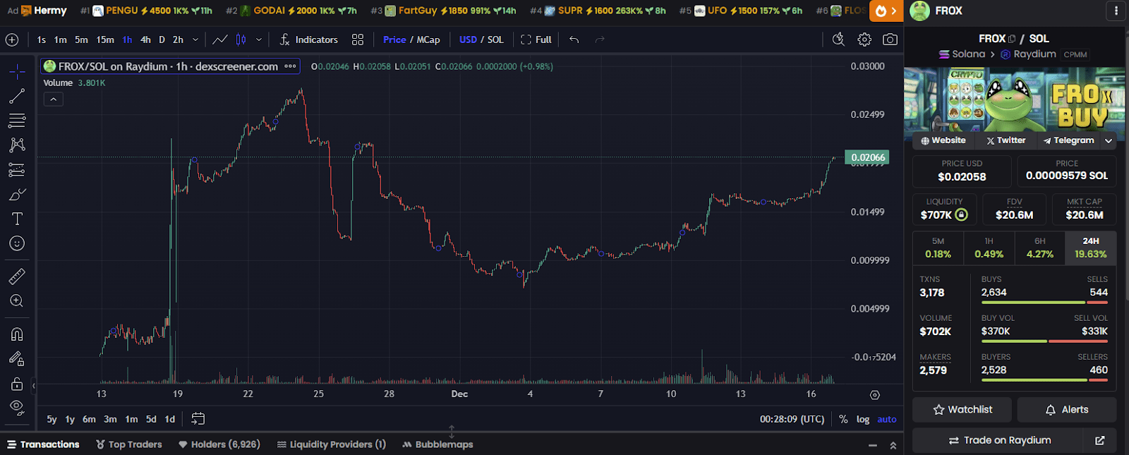The width and height of the screenshot is (1129, 455).
Task: Set chart range to 1d
Action: click(x=170, y=419)
